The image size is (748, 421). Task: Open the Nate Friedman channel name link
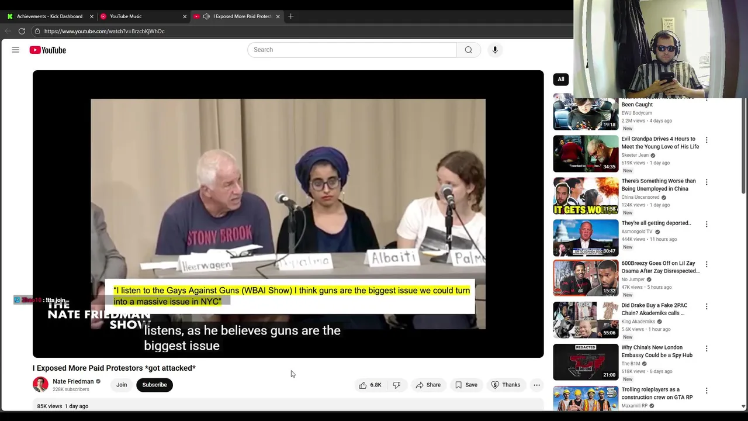(x=73, y=381)
